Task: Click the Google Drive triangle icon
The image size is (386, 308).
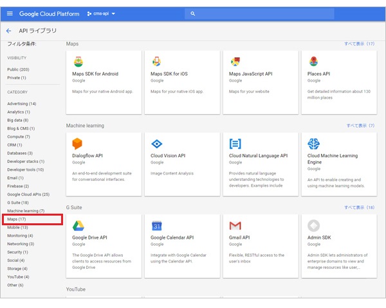Action: coord(78,226)
